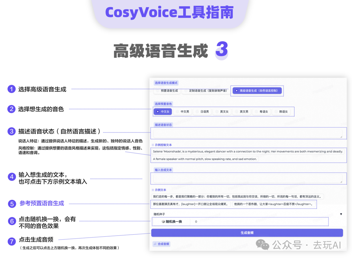Pick the example text 我们走的每一步

click(237, 197)
